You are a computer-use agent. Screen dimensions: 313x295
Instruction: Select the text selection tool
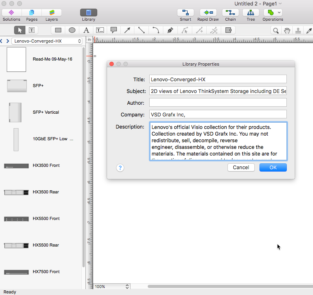[32, 30]
